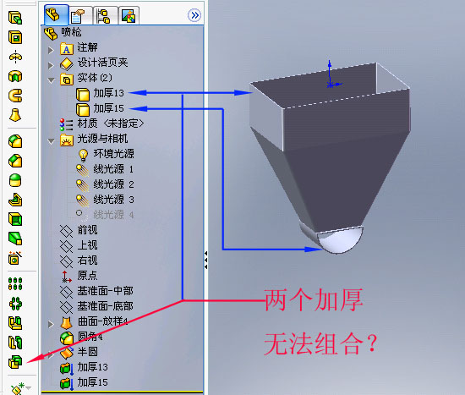Select the Circular Pattern tool
This screenshot has height=395, width=465.
tap(15, 304)
